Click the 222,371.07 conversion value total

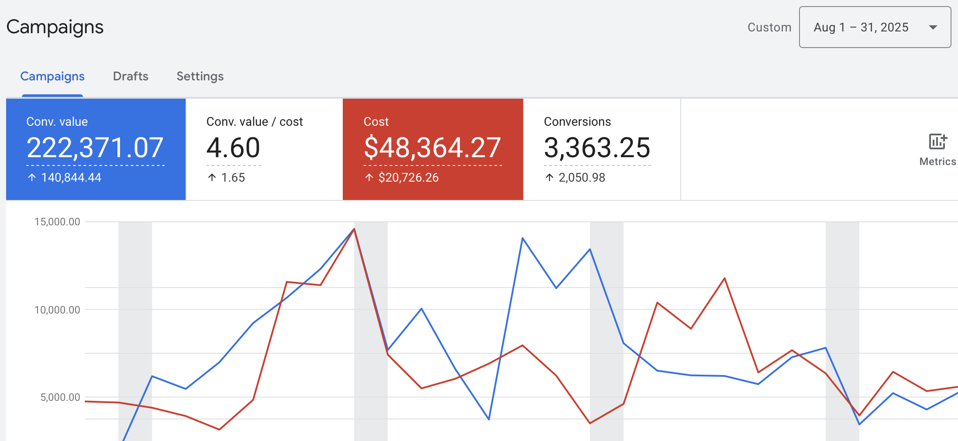pyautogui.click(x=95, y=148)
